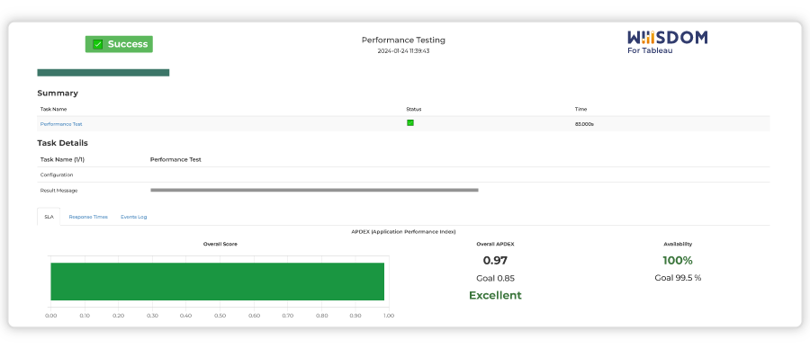Click the green Overall Score bar
Image resolution: width=810 pixels, height=349 pixels.
[218, 282]
